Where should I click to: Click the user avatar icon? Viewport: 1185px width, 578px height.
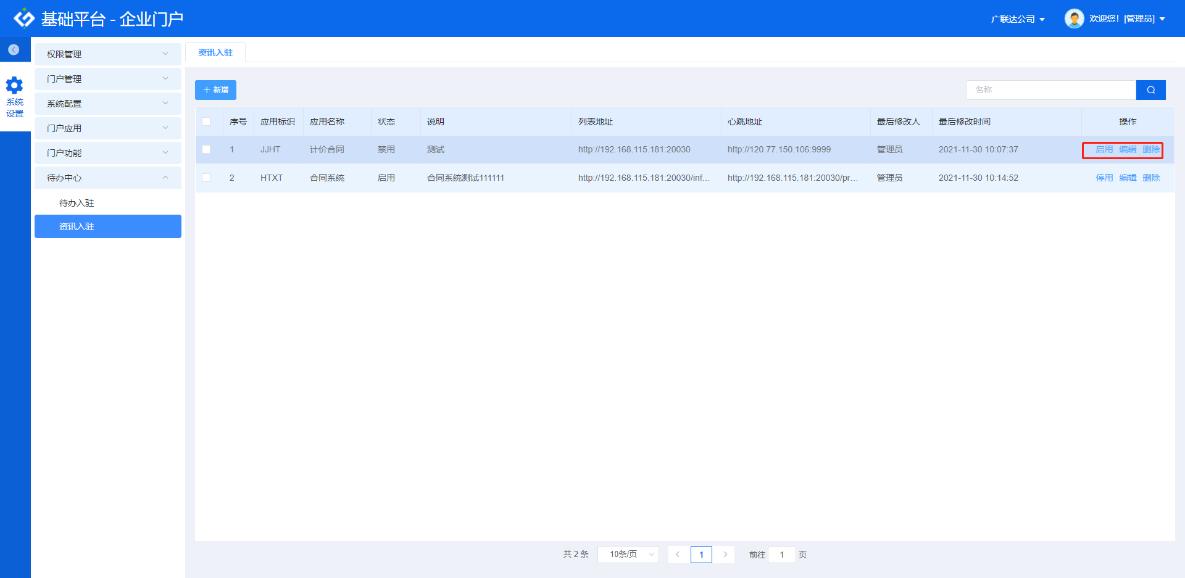coord(1074,19)
